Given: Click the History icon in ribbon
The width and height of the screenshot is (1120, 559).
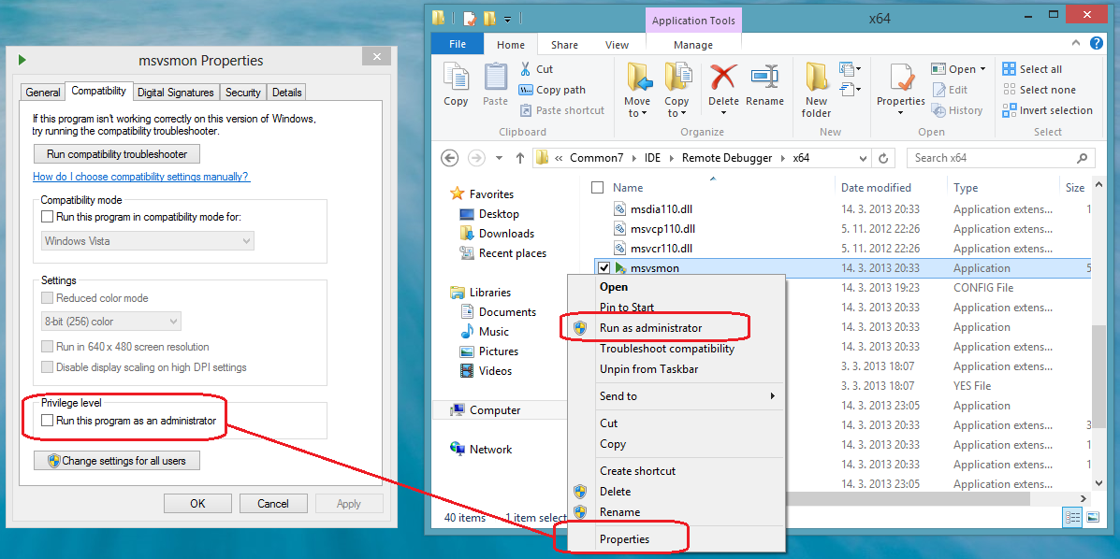Looking at the screenshot, I should tap(957, 110).
